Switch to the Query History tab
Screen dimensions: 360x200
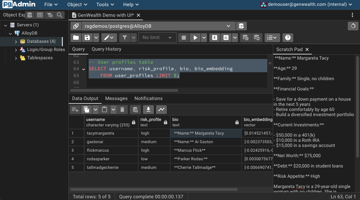pyautogui.click(x=106, y=49)
